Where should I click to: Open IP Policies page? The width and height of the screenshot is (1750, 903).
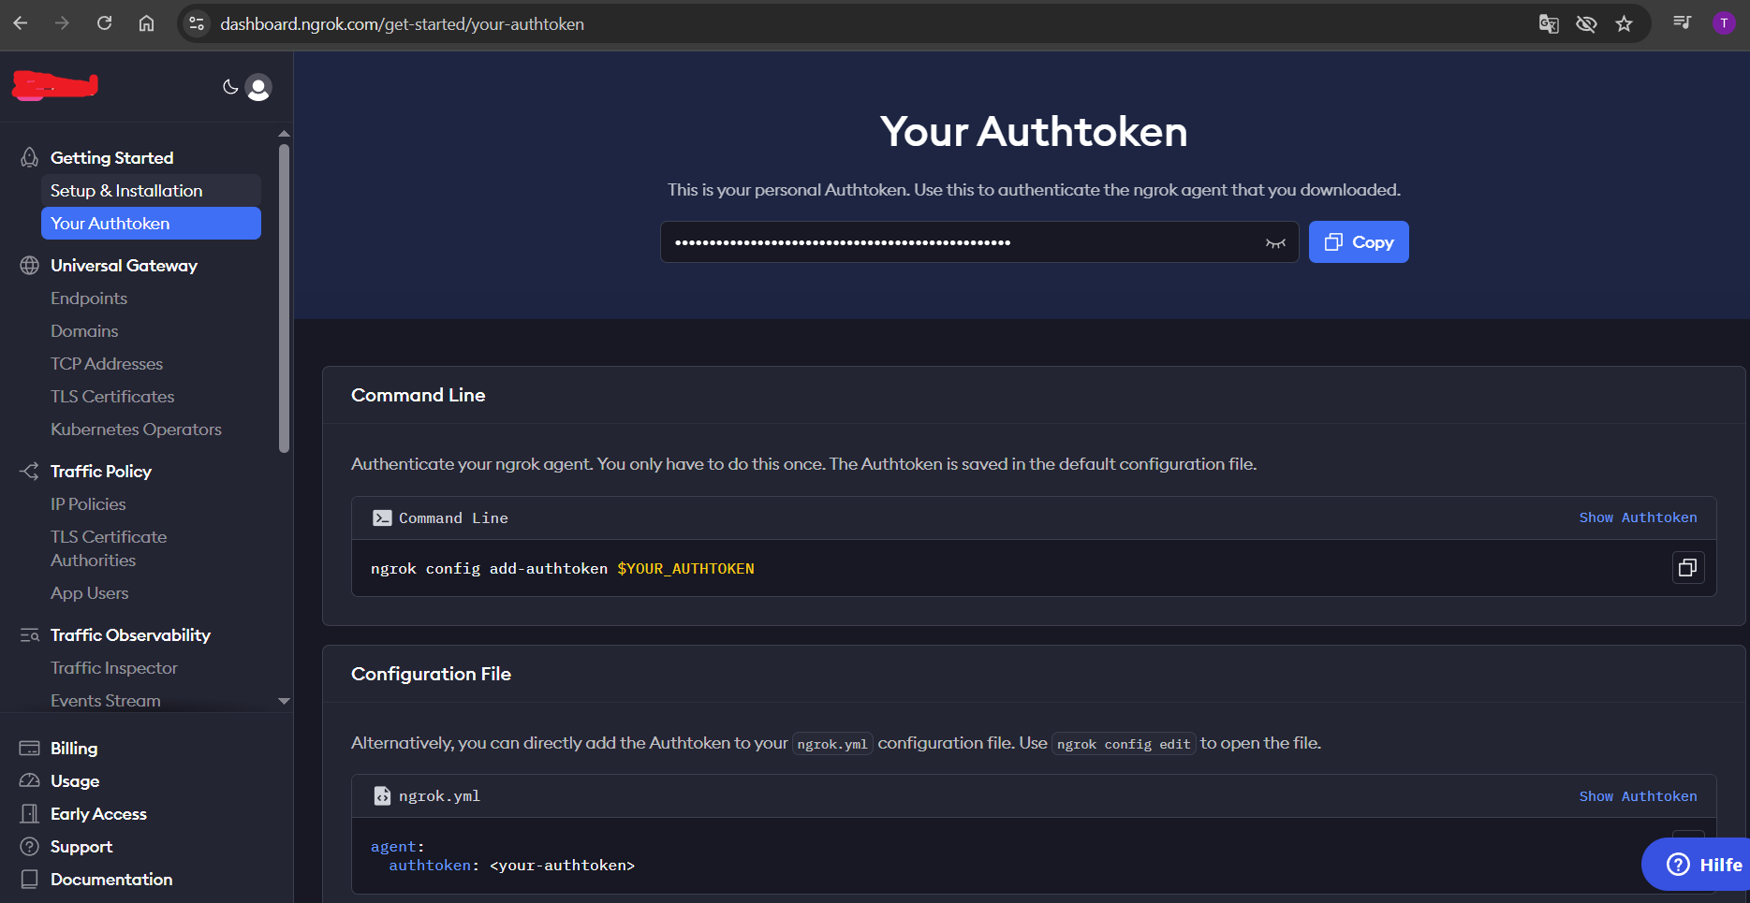pyautogui.click(x=88, y=503)
